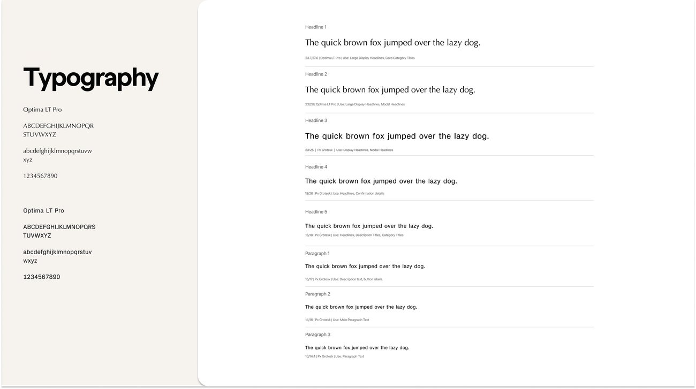Click the serif 1234567890 numerals

(40, 176)
